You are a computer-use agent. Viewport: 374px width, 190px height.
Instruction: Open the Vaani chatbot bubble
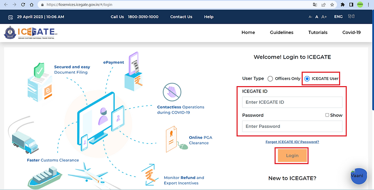coord(359,176)
